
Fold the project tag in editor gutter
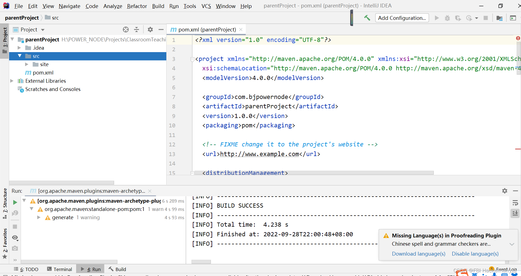point(192,59)
